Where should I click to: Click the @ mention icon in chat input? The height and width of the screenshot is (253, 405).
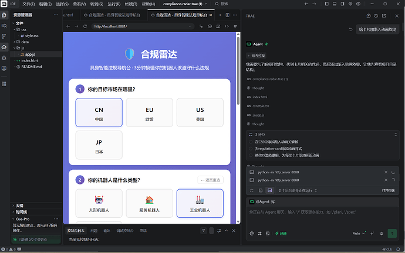(252, 234)
